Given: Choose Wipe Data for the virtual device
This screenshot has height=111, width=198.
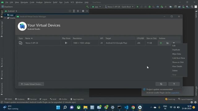Looking at the screenshot, I should tap(176, 54).
